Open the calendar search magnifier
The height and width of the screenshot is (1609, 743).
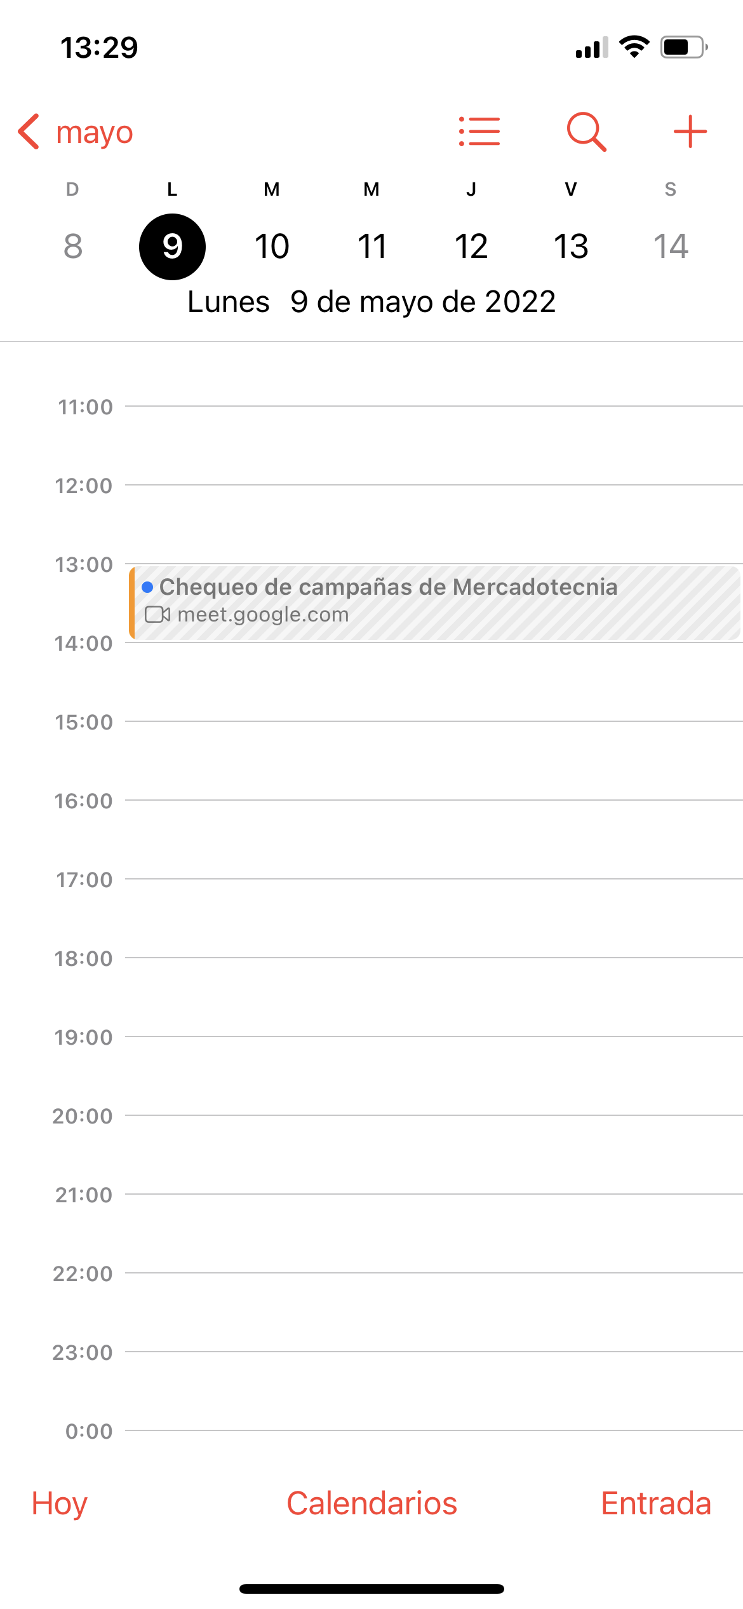tap(586, 132)
